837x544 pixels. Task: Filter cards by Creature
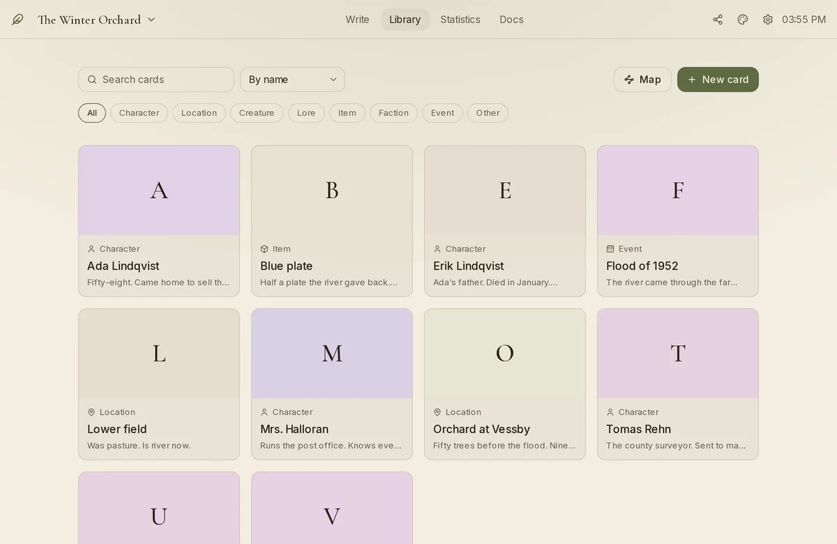(257, 113)
